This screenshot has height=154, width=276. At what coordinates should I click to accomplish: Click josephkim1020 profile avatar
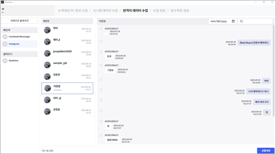pyautogui.click(x=47, y=53)
